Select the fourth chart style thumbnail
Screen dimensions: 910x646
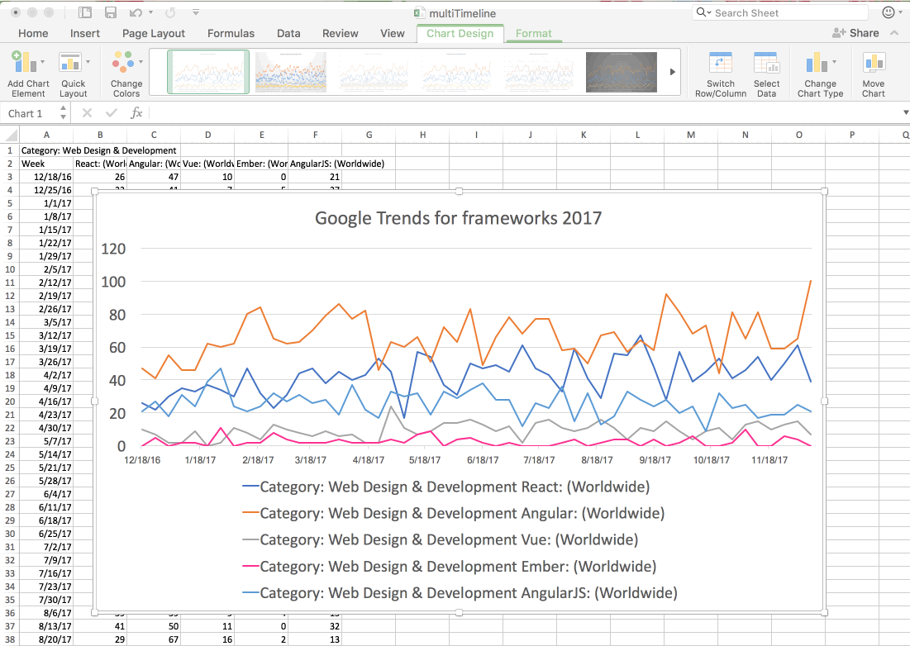coord(456,72)
